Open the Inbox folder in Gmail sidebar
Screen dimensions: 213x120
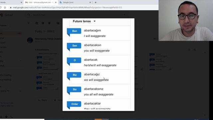[x=11, y=33]
